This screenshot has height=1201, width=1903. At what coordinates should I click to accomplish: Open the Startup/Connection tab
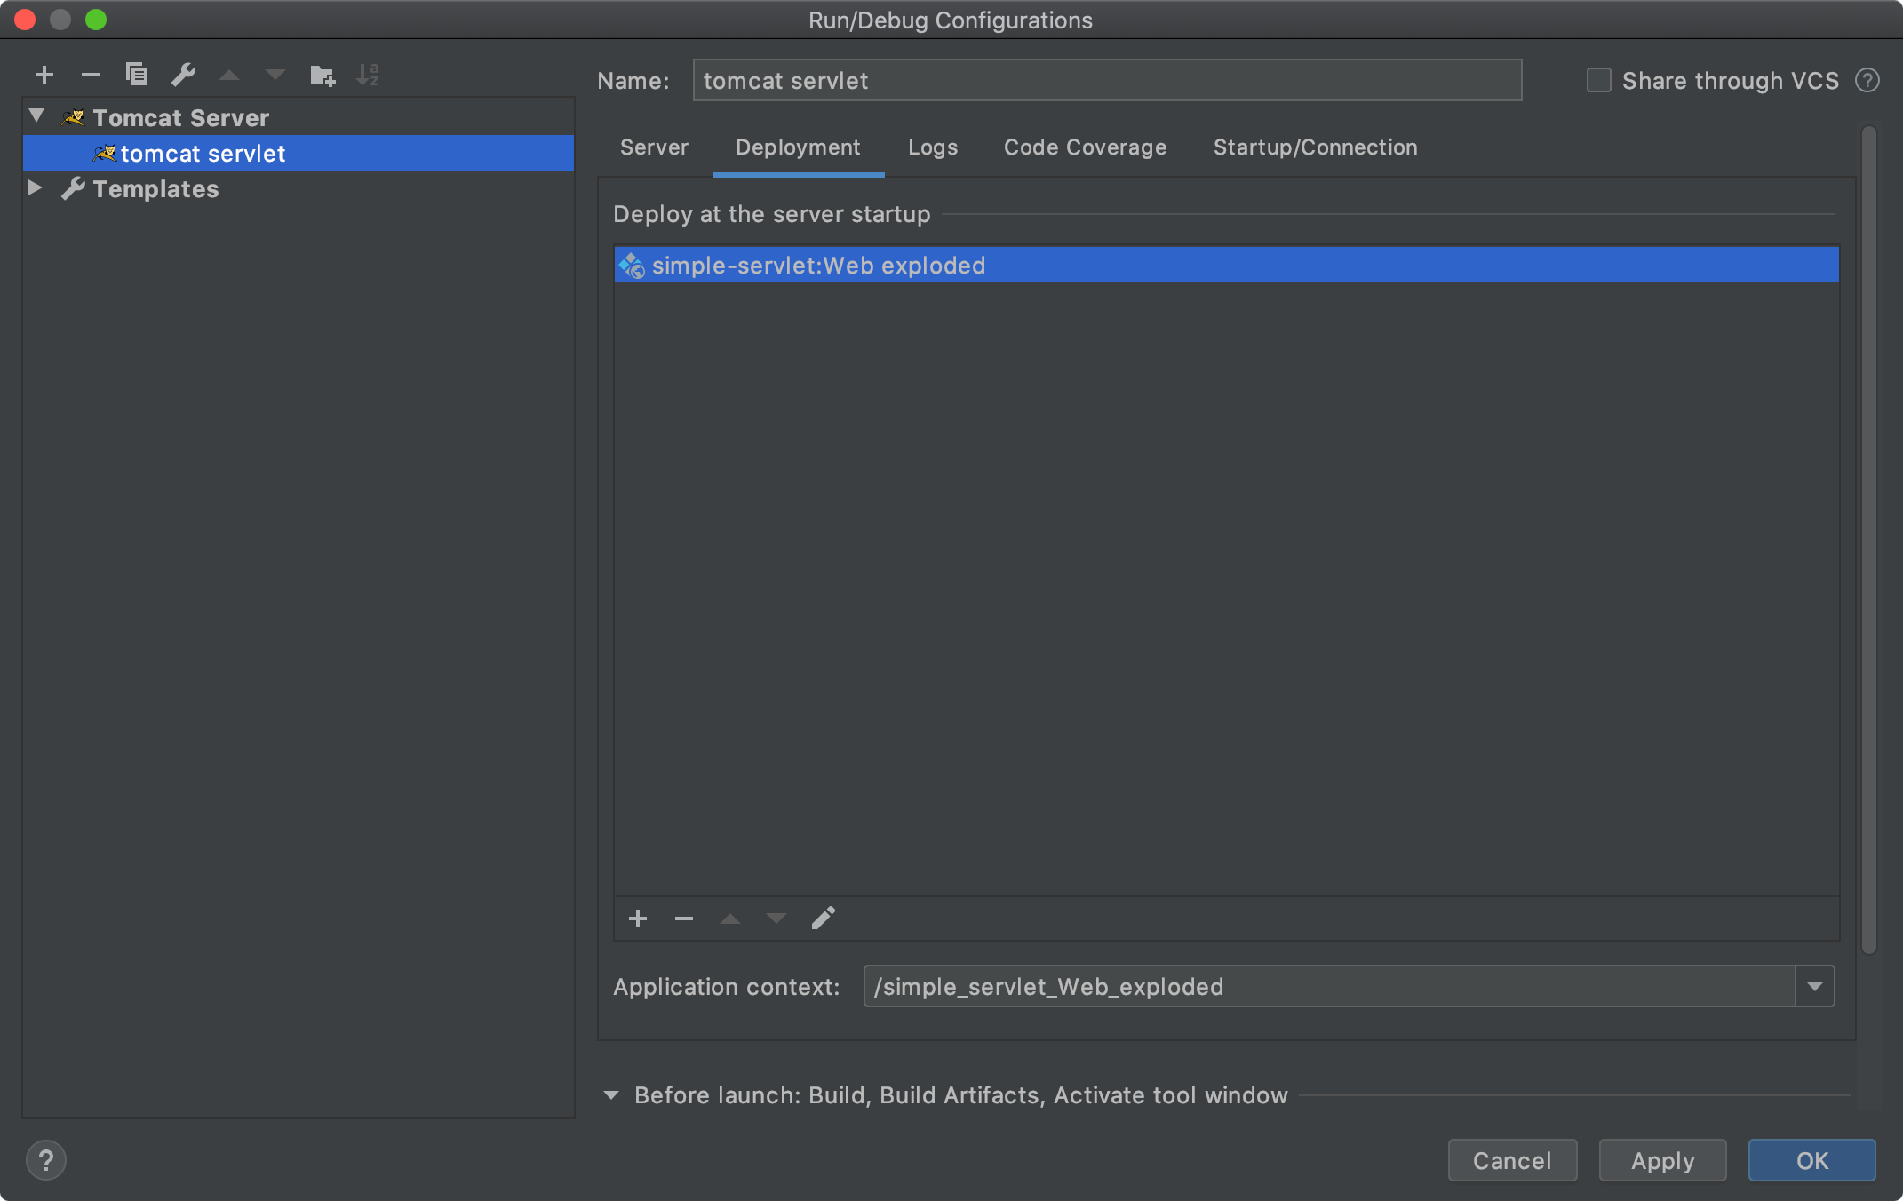click(x=1315, y=147)
